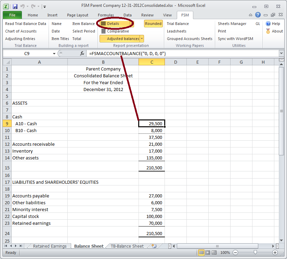The image size is (287, 259).
Task: Open Chart of Accounts
Action: pos(21,31)
